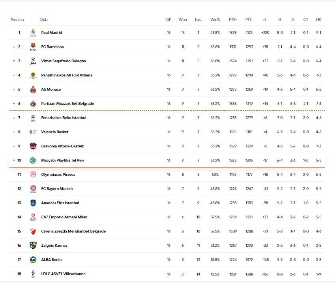Click the ALBA Berlin club logo
Viewport: 335px width, 283px height.
tap(33, 260)
